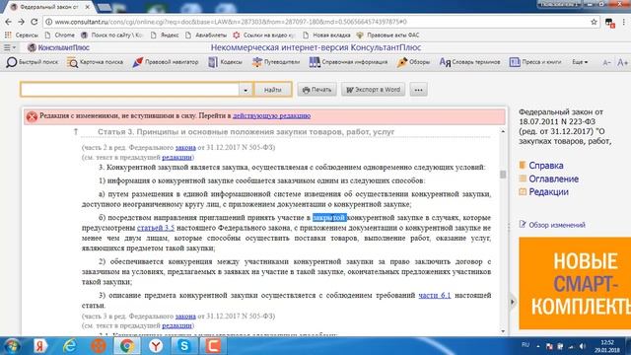
Task: Open Chrome three-dot menu
Action: click(624, 22)
